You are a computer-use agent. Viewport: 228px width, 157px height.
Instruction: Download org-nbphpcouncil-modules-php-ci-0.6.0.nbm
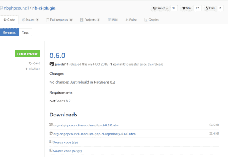click(86, 125)
